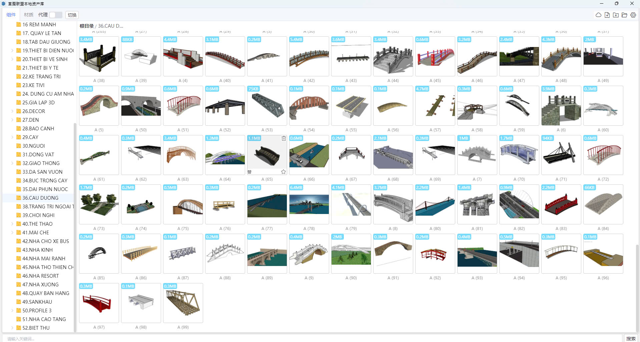This screenshot has height=342, width=640.
Task: Expand the 26.DECOR folder
Action: (x=12, y=111)
